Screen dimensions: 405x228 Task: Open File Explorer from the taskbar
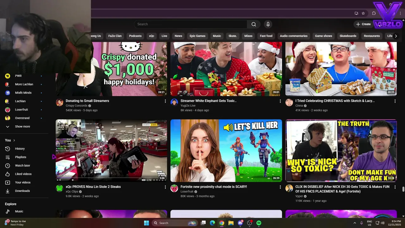coord(231,223)
